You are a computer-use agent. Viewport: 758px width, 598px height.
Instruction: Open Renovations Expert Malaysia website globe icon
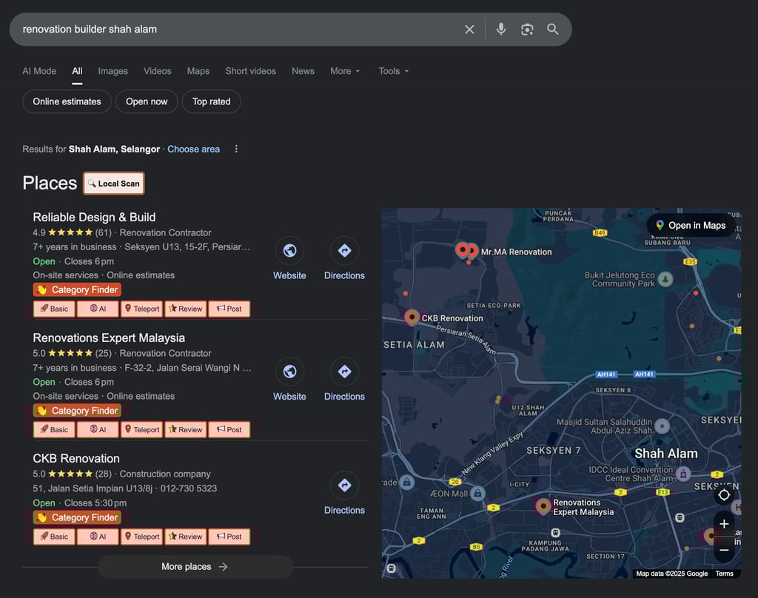coord(289,372)
